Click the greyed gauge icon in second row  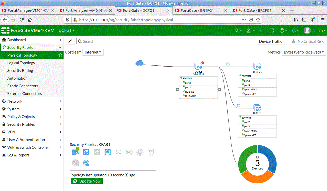point(75,163)
